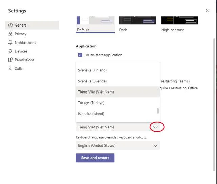The image size is (217, 184).
Task: Click the Application section heading
Action: coord(86,46)
